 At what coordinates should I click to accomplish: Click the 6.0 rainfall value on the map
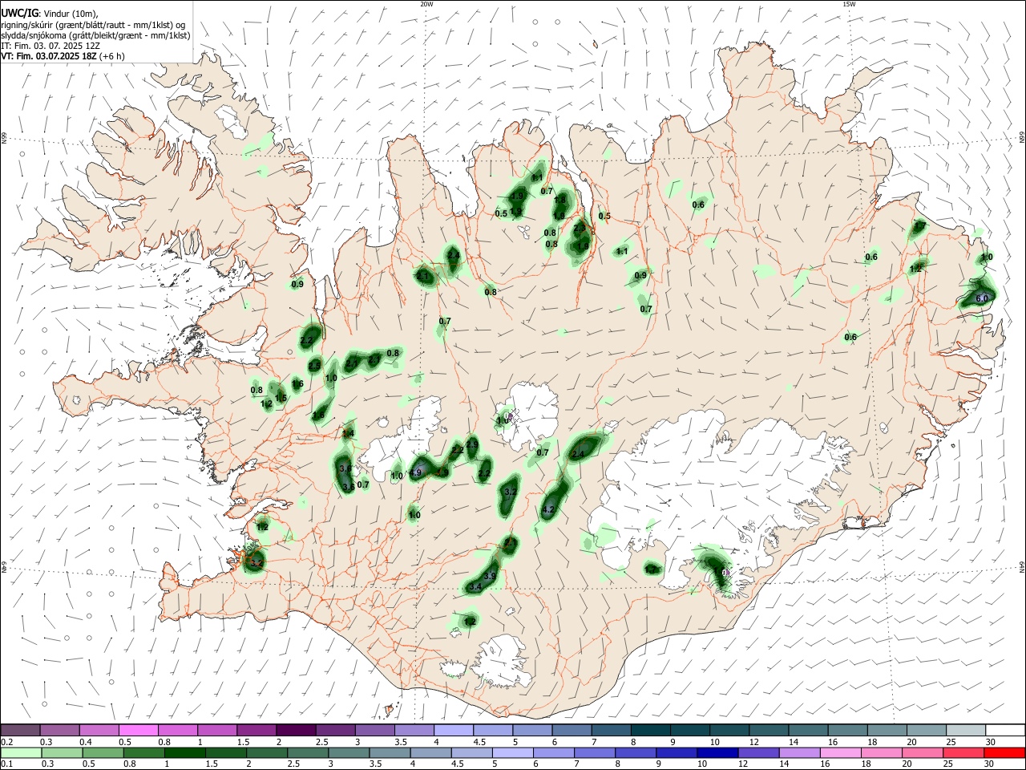click(983, 298)
